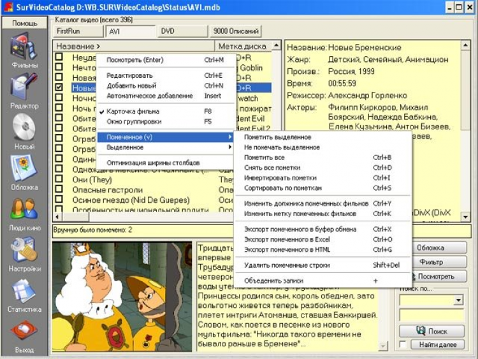This screenshot has width=478, height=359.
Task: Open the Люди кино icon
Action: click(24, 209)
